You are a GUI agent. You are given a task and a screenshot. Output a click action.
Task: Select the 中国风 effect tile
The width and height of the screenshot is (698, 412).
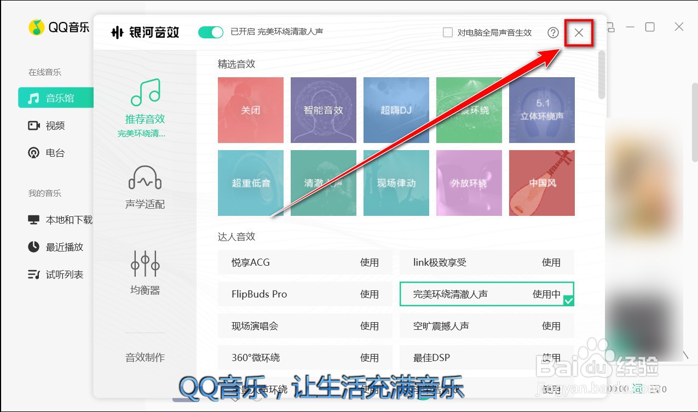pos(541,183)
